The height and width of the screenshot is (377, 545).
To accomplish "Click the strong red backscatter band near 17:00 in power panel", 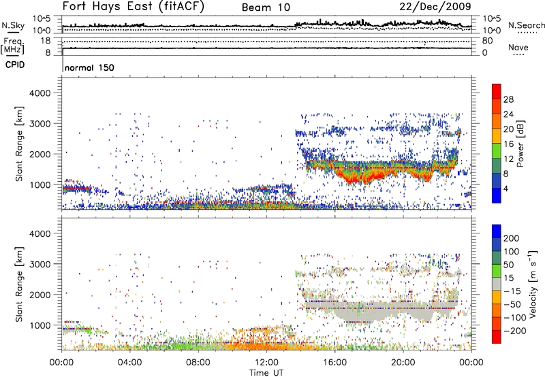I will click(x=354, y=177).
